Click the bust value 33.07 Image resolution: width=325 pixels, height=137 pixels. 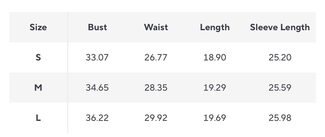97,57
